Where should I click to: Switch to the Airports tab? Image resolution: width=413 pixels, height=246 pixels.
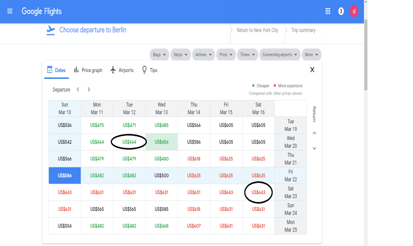pos(122,70)
